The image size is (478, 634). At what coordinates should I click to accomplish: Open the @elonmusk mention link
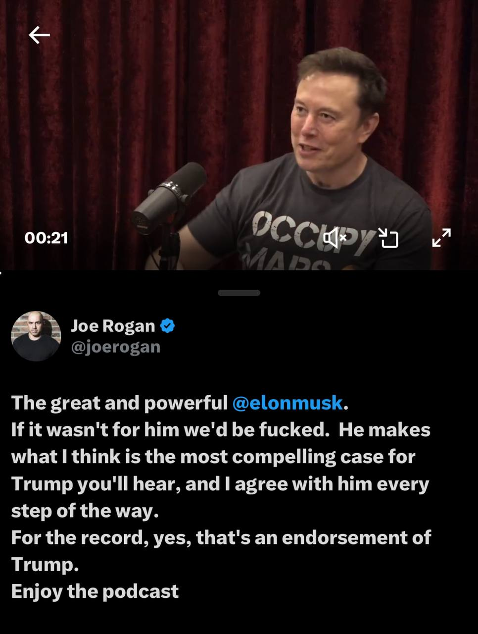[287, 403]
